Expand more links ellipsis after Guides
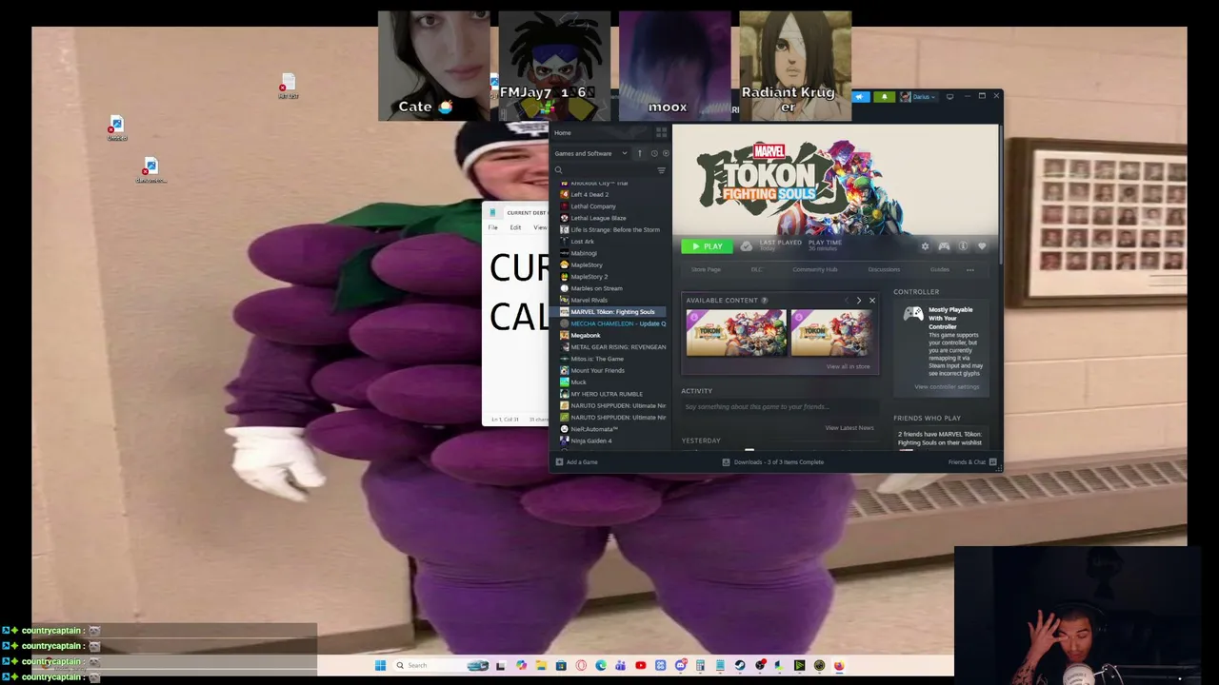This screenshot has width=1219, height=685. click(970, 269)
